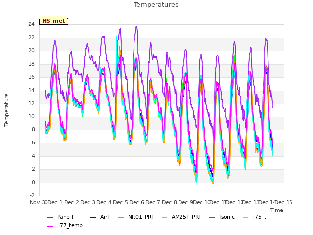Click the Dec 5 x-axis tick label
Image resolution: width=313 pixels, height=235 pixels.
[x=120, y=202]
